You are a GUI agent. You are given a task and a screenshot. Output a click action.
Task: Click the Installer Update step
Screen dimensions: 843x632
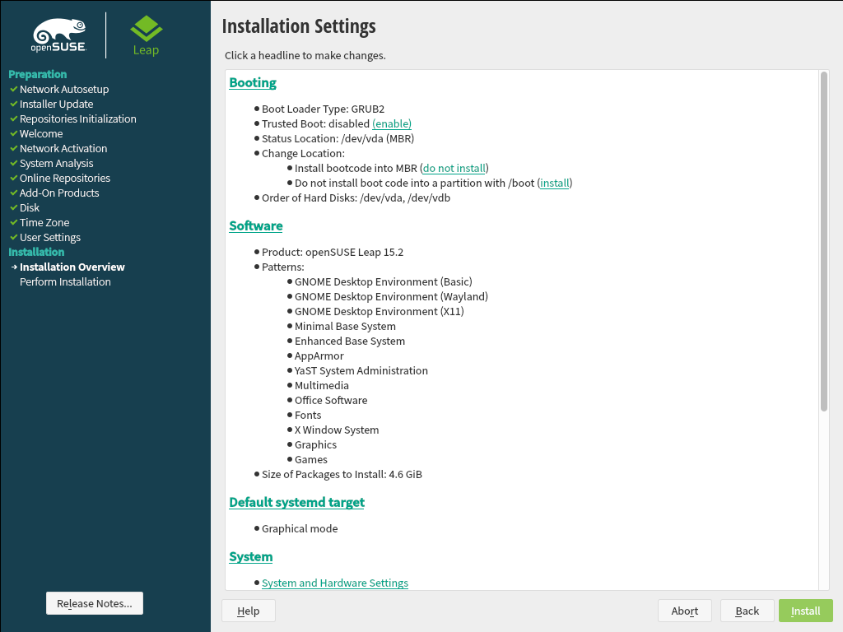point(57,105)
